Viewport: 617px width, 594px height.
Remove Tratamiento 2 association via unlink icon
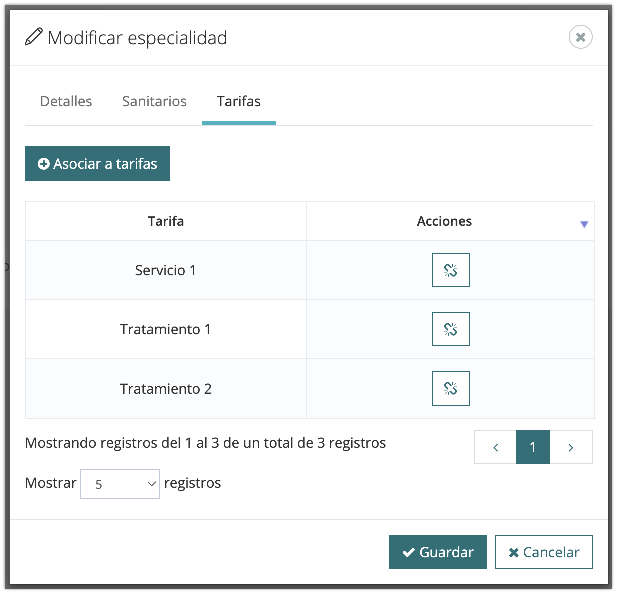tap(450, 388)
